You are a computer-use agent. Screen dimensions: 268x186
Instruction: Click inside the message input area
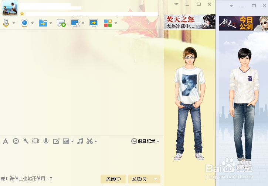point(82,159)
